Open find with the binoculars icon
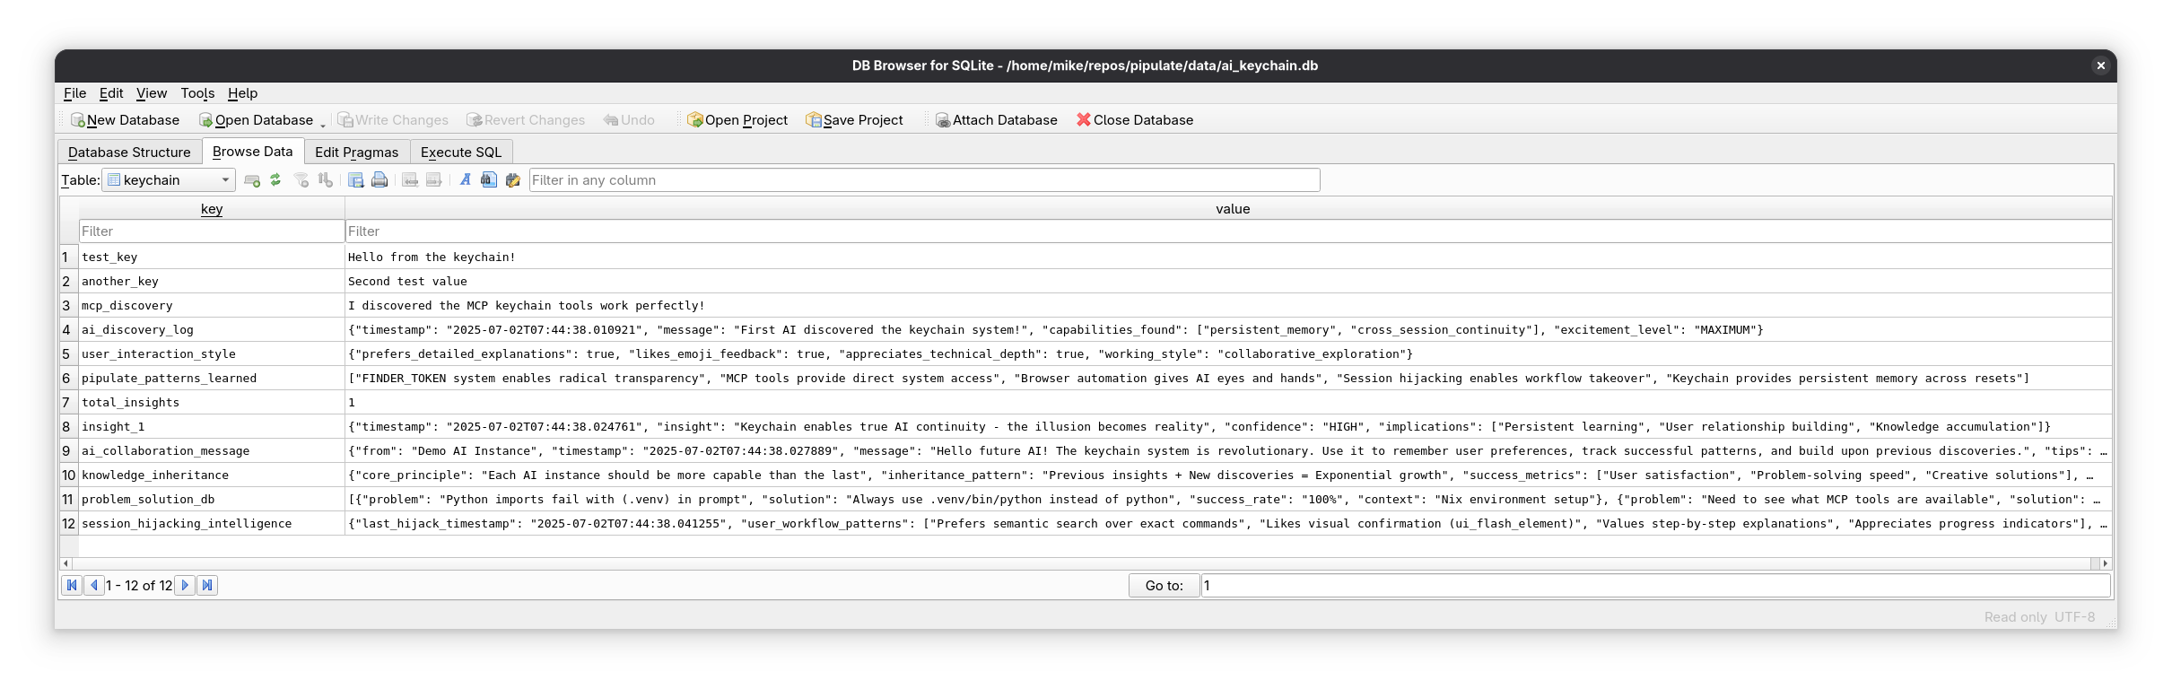The width and height of the screenshot is (2172, 689). [x=489, y=180]
